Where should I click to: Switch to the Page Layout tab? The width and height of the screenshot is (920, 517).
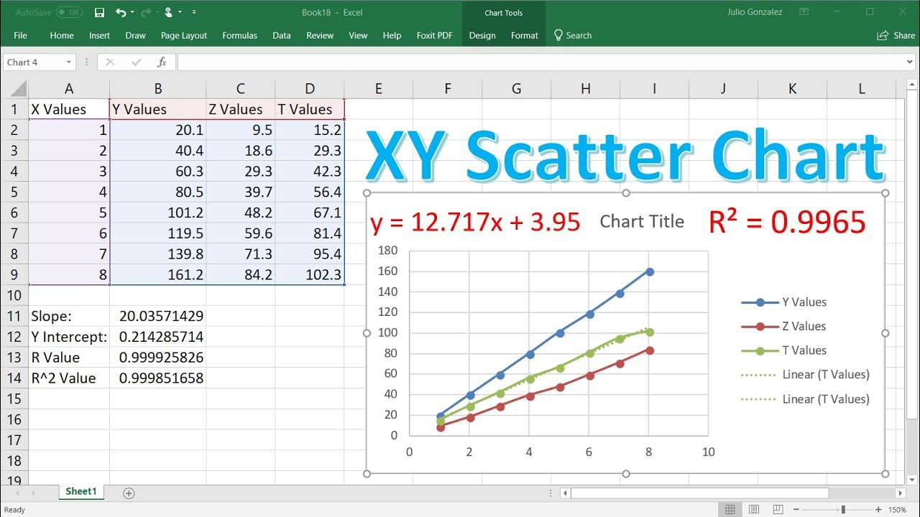pyautogui.click(x=184, y=35)
